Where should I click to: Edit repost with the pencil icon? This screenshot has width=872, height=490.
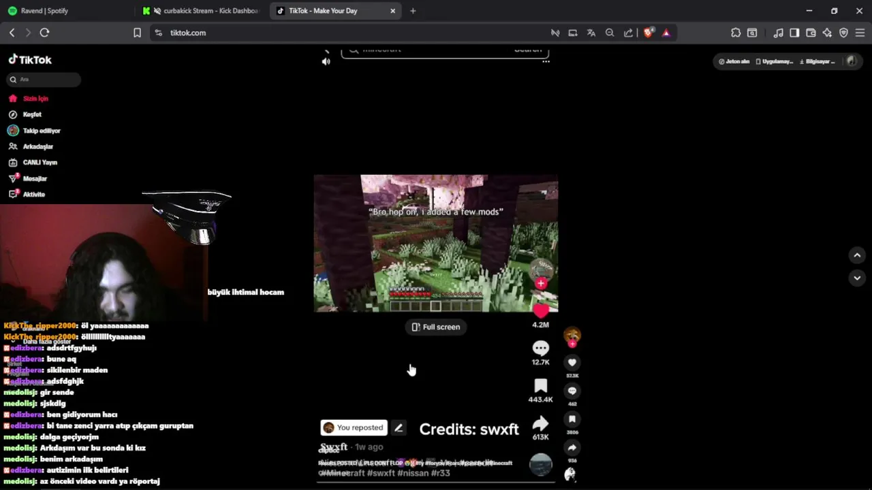click(x=399, y=427)
